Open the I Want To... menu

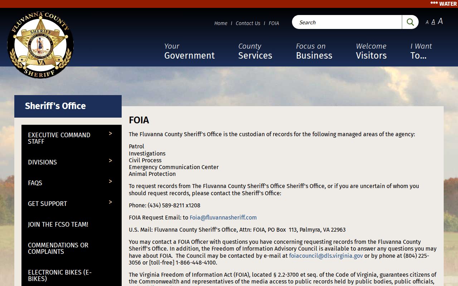pyautogui.click(x=421, y=51)
